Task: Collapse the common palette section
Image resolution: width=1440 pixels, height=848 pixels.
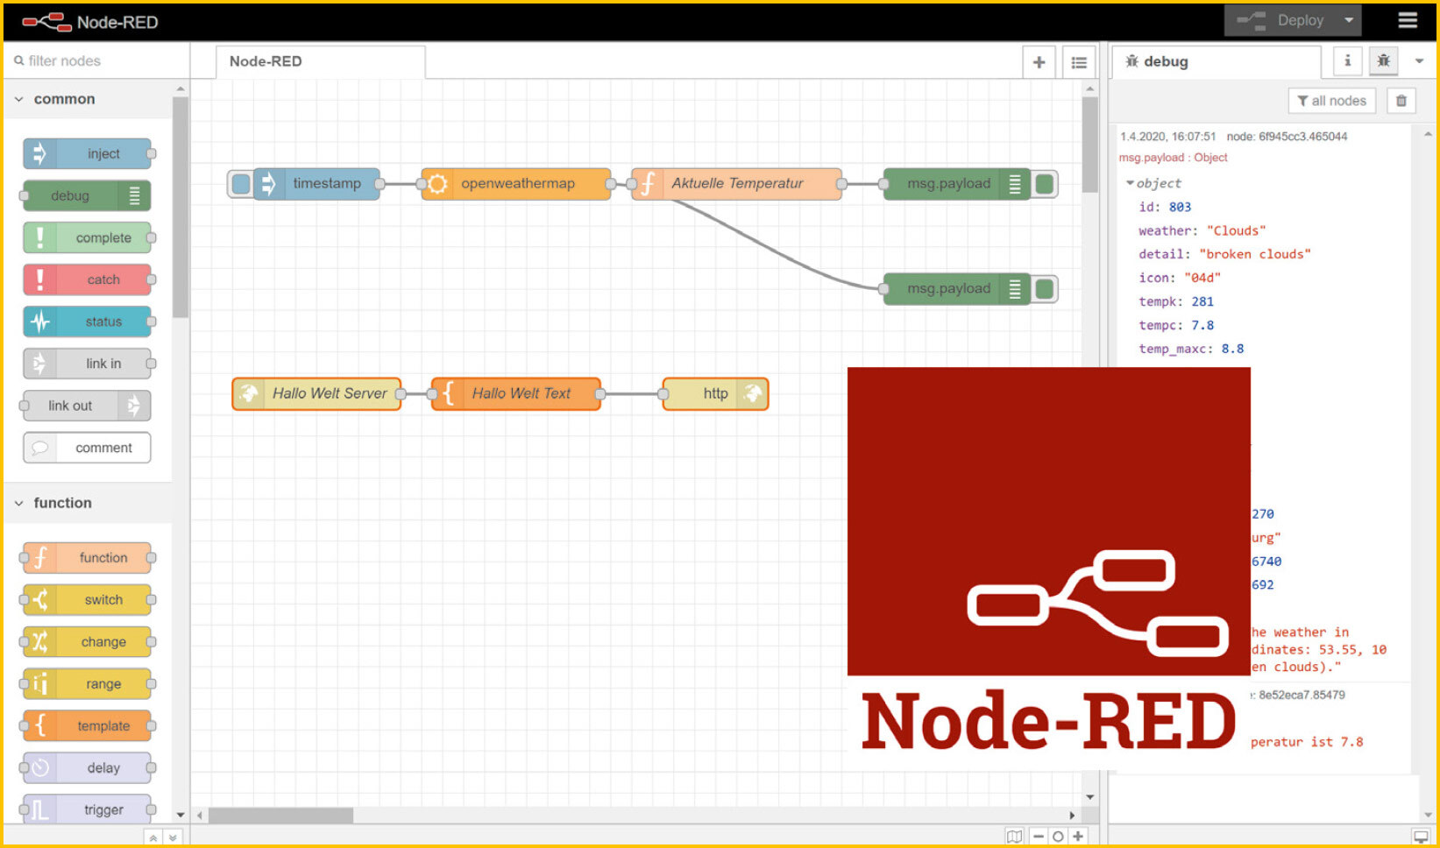Action: 19,99
